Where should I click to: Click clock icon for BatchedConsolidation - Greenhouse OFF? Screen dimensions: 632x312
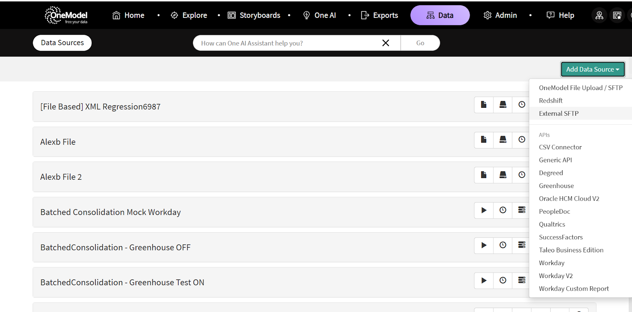503,245
